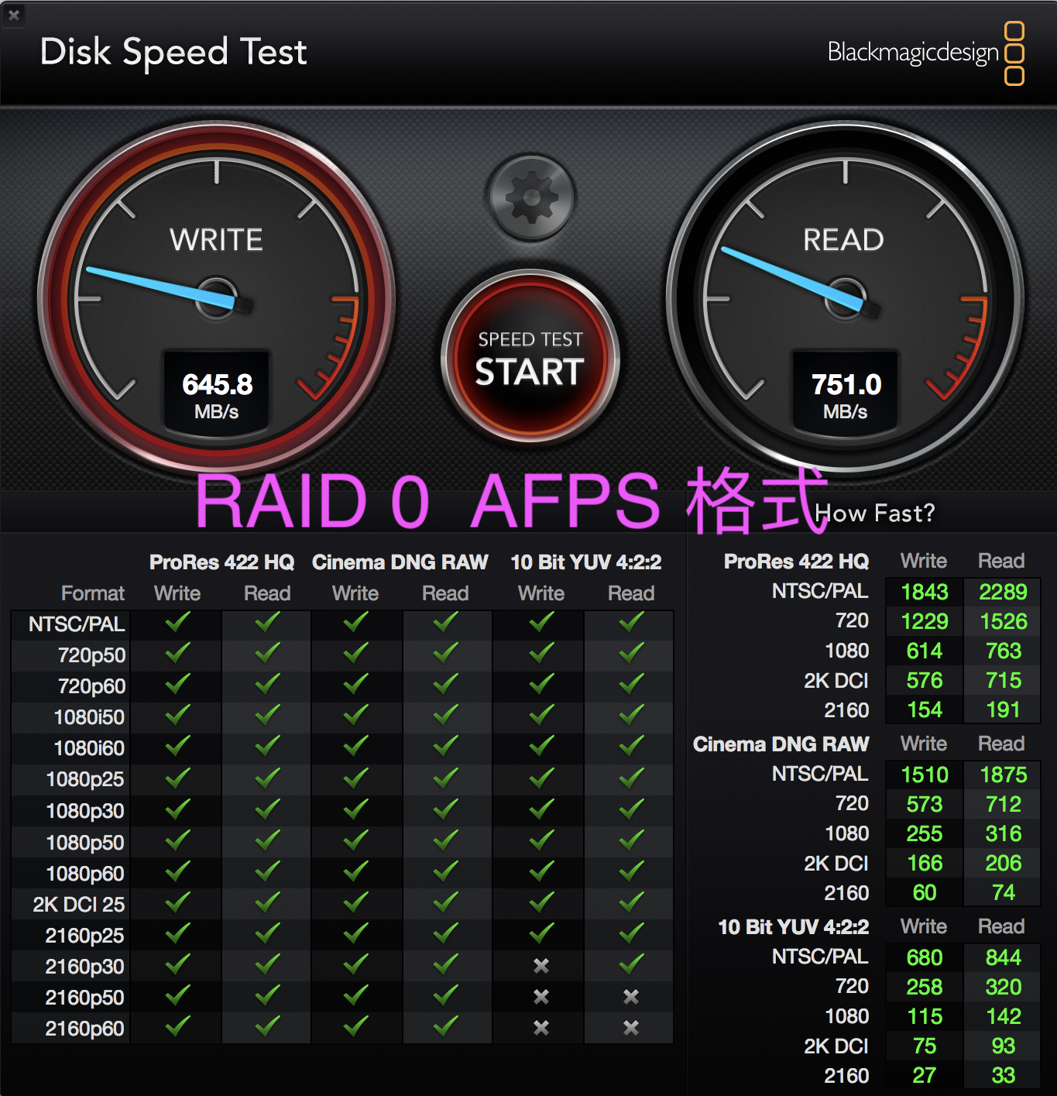The width and height of the screenshot is (1057, 1096).
Task: Click the 2289 NTSC/PAL ProRes read value
Action: pos(1003,592)
